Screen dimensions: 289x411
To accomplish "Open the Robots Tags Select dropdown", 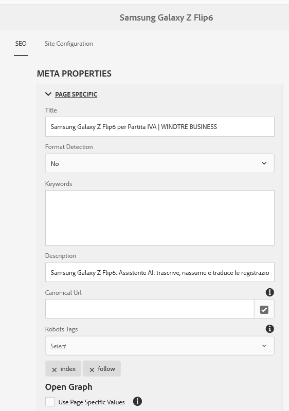I will pyautogui.click(x=160, y=346).
